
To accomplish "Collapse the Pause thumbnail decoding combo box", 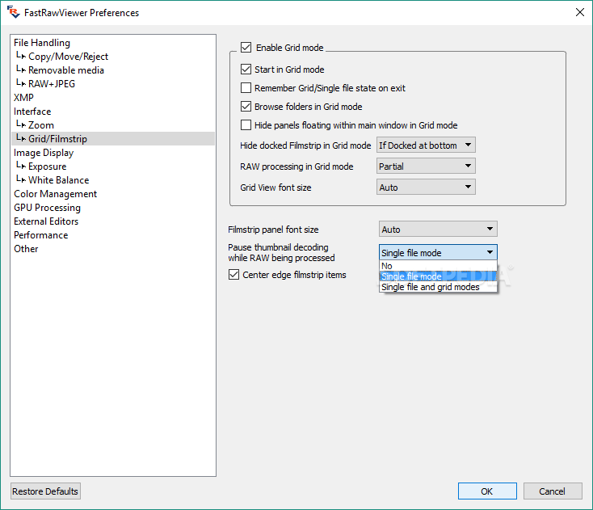I will 438,252.
